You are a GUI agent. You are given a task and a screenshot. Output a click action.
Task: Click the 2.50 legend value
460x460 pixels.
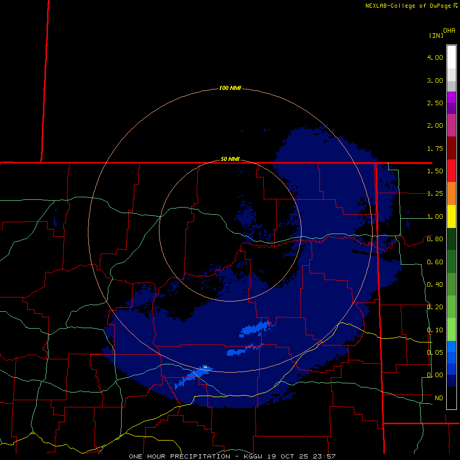[x=435, y=103]
